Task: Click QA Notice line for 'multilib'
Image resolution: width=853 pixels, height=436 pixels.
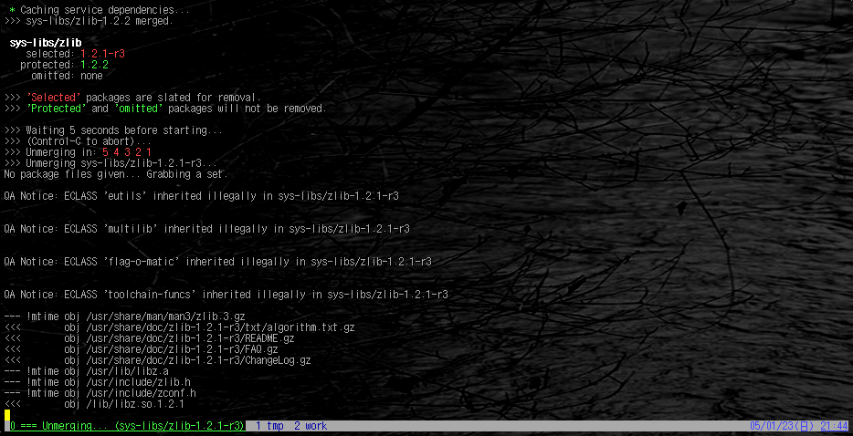Action: pos(206,229)
